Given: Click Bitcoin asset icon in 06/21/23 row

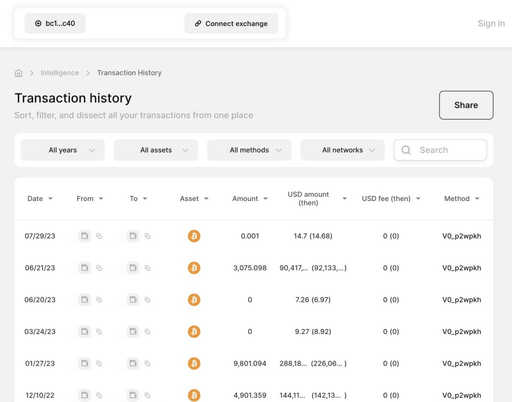Looking at the screenshot, I should point(194,268).
